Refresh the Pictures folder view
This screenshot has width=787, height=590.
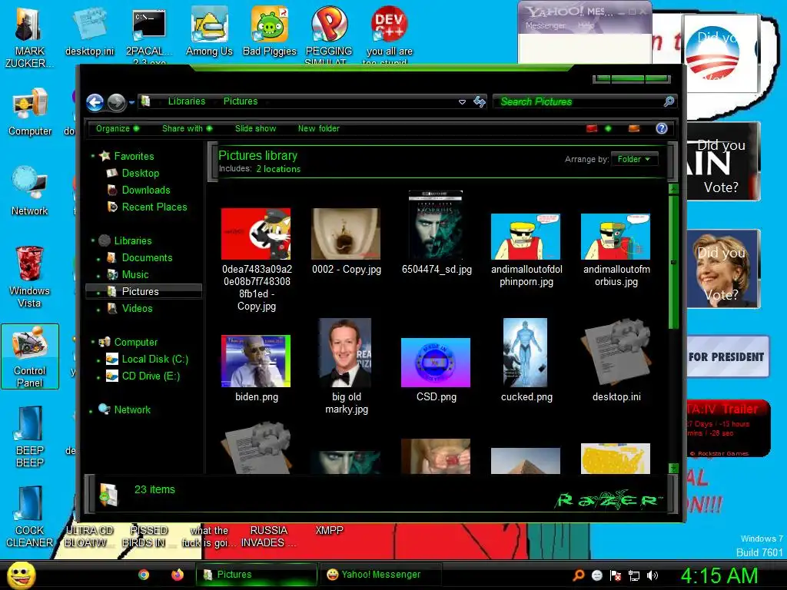[480, 102]
